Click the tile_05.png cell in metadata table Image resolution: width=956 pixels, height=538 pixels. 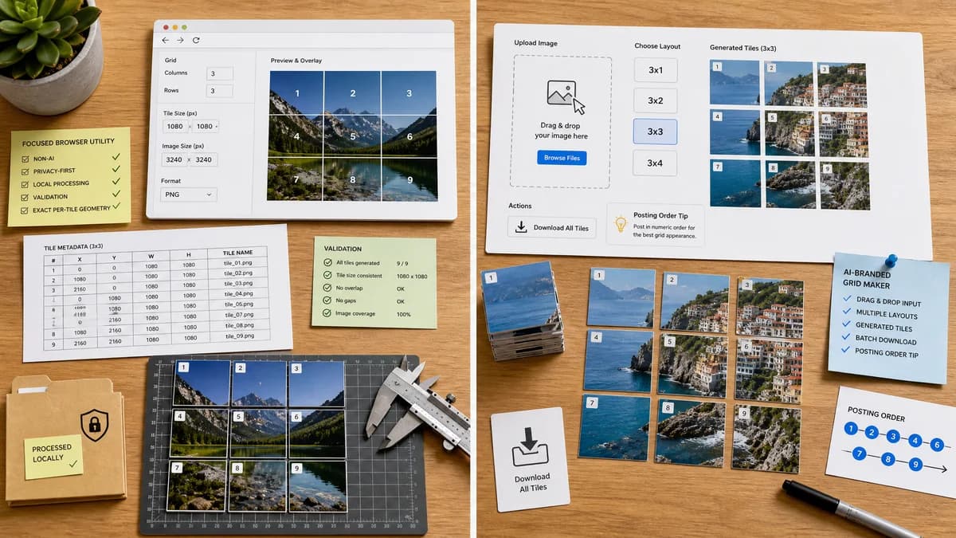point(237,304)
